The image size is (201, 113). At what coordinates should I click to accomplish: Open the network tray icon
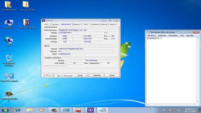tap(175, 110)
